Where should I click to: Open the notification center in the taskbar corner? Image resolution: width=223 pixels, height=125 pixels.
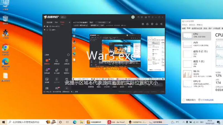219,122
